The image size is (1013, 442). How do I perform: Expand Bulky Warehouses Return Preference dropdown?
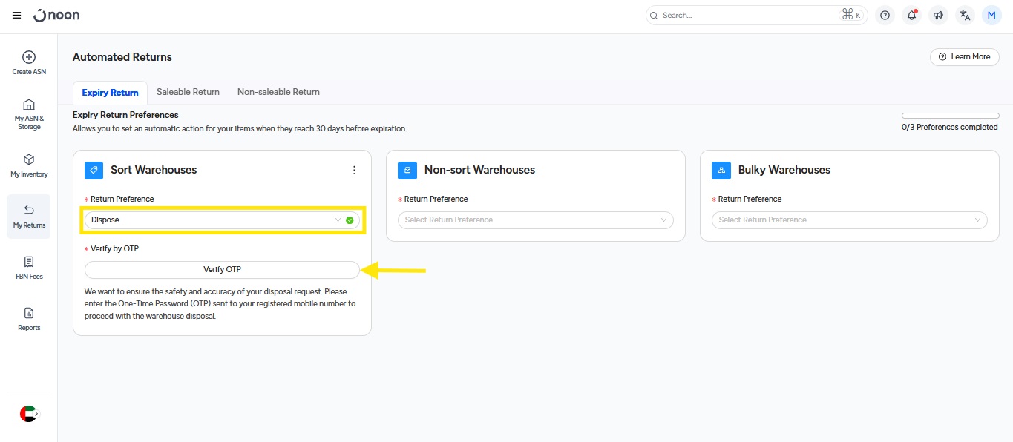849,220
